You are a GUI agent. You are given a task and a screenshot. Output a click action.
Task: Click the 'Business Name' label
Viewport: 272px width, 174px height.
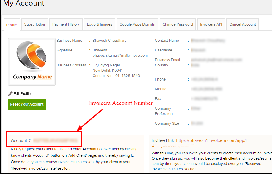pyautogui.click(x=69, y=41)
